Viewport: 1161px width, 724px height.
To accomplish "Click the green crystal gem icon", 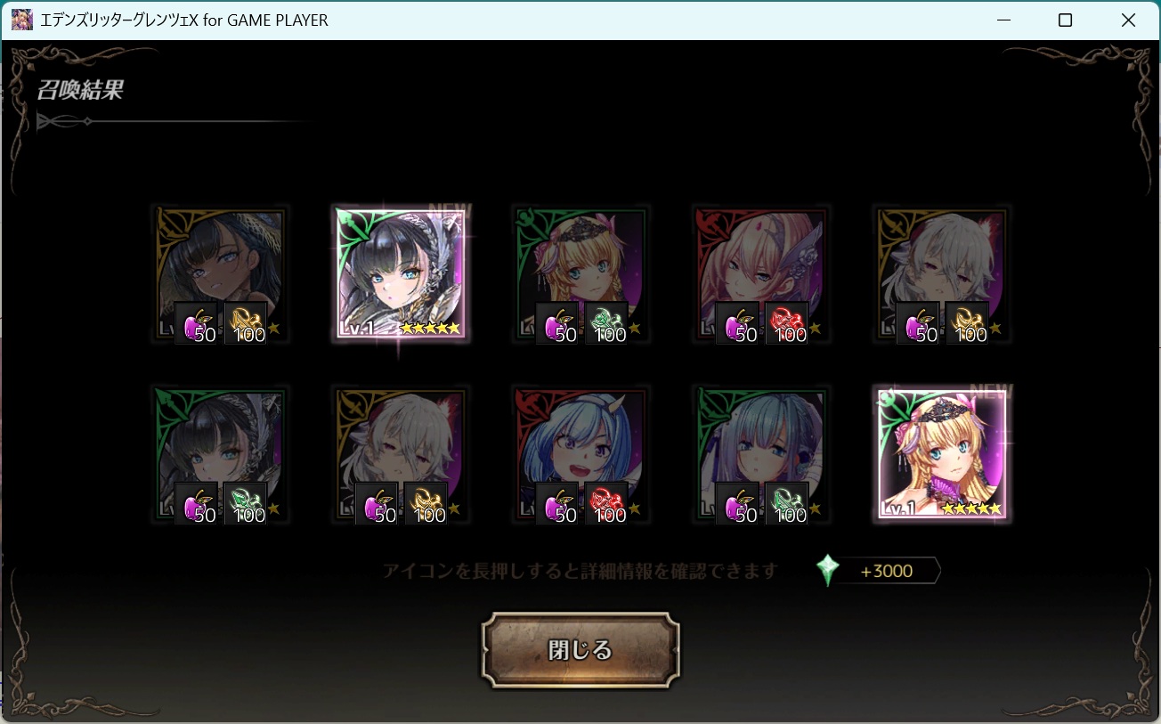I will click(828, 571).
